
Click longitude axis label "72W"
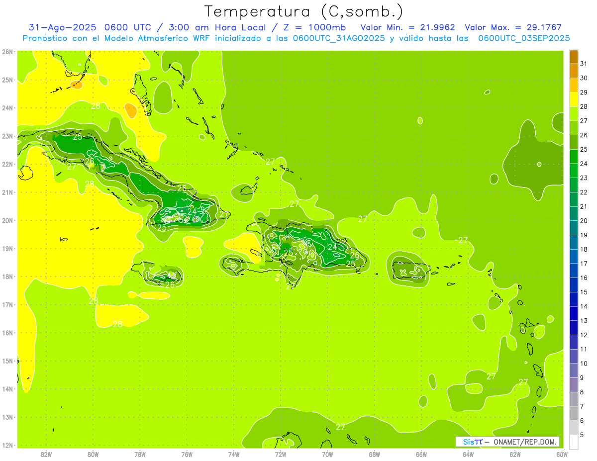281,454
